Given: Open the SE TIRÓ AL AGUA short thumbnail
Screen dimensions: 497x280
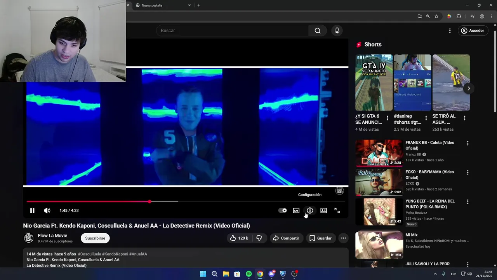Looking at the screenshot, I should pyautogui.click(x=451, y=82).
